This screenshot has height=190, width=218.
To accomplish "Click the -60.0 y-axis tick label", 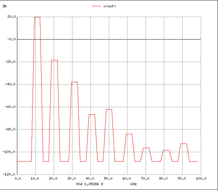I will (x=11, y=107).
